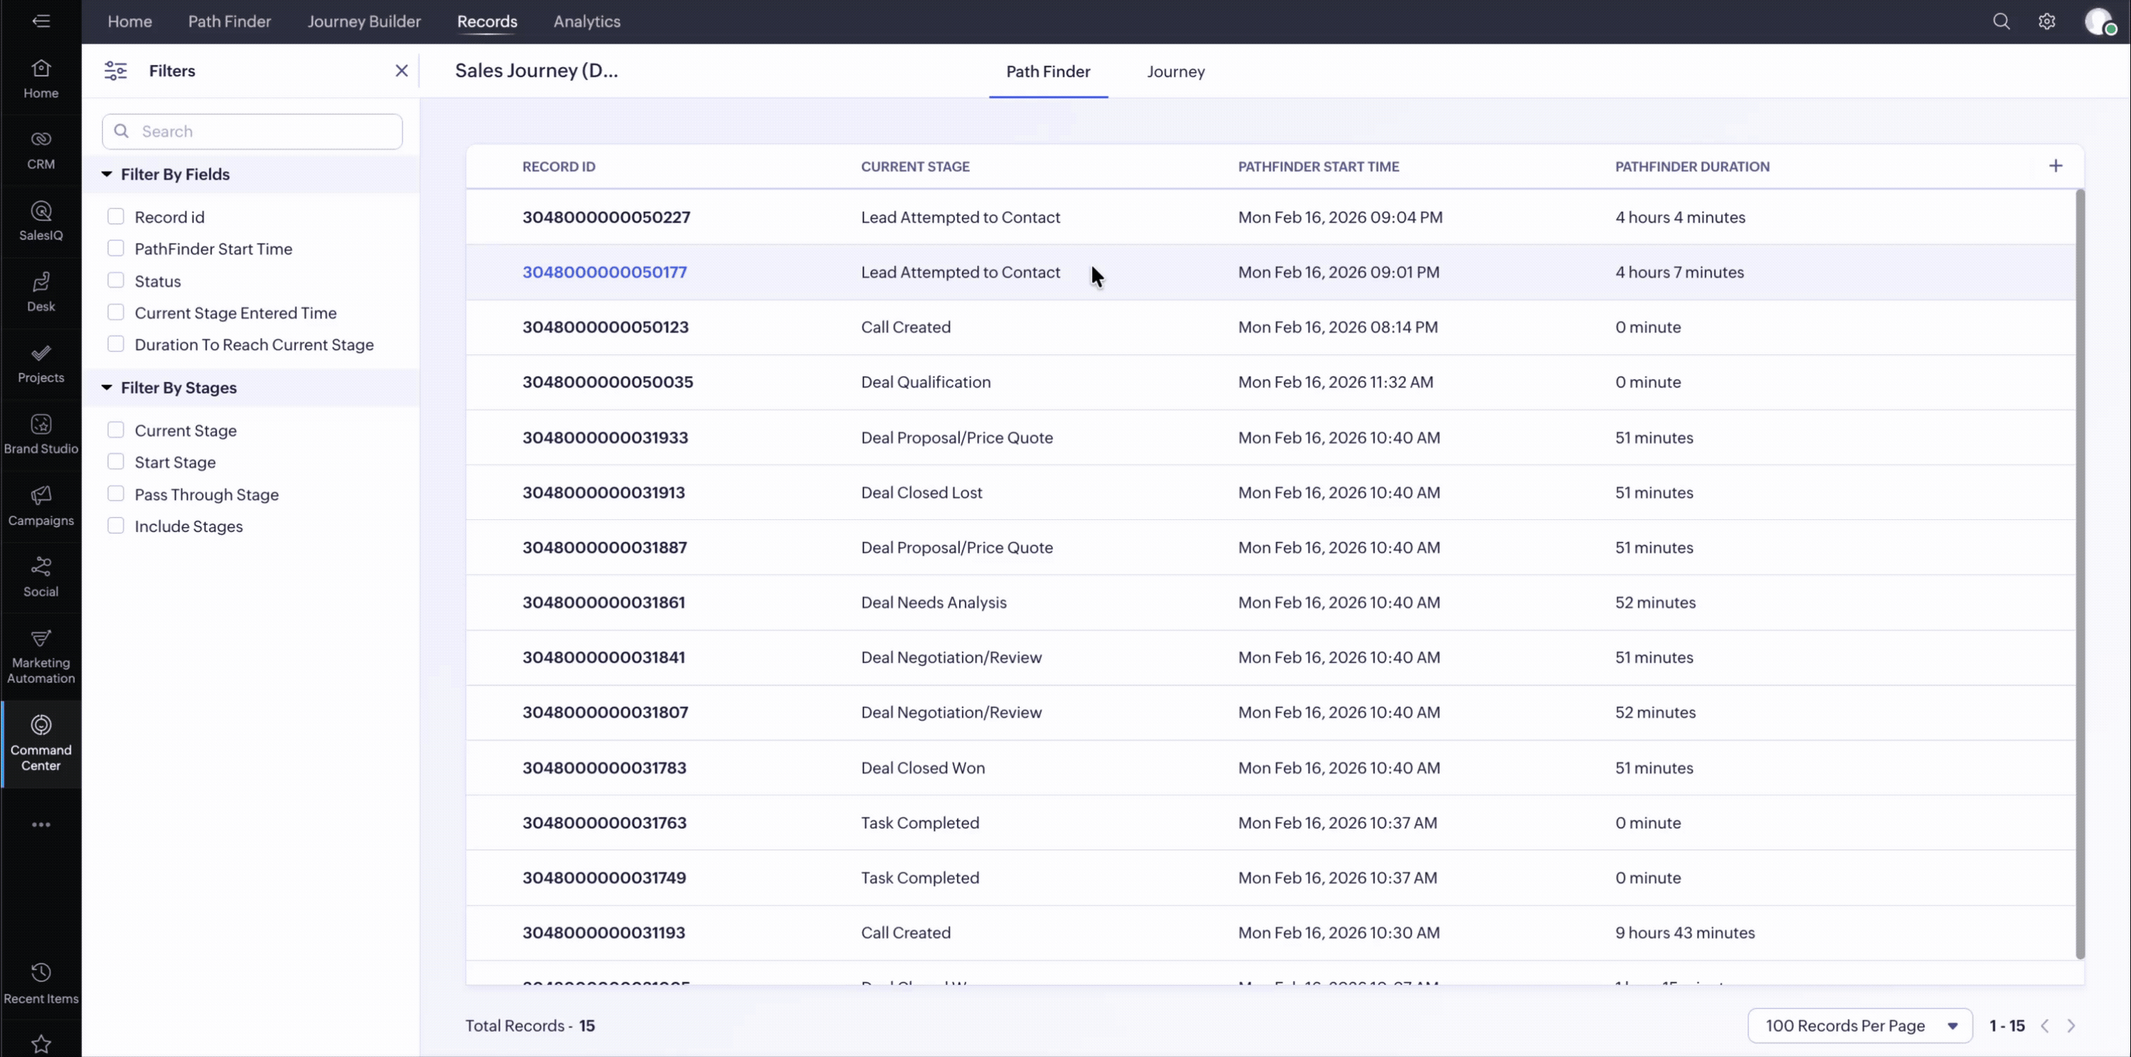
Task: Collapse the Filter By Stages section
Action: [x=106, y=388]
